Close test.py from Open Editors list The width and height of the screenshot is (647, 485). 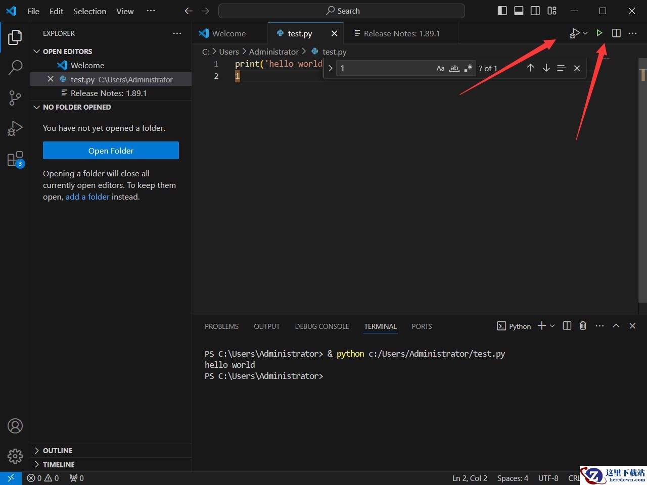51,79
